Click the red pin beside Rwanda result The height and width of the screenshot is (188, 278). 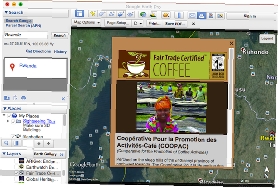(12, 67)
